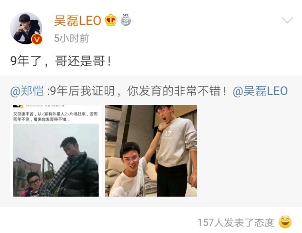
Task: Tap the silver answer medal badge
Action: (126, 20)
